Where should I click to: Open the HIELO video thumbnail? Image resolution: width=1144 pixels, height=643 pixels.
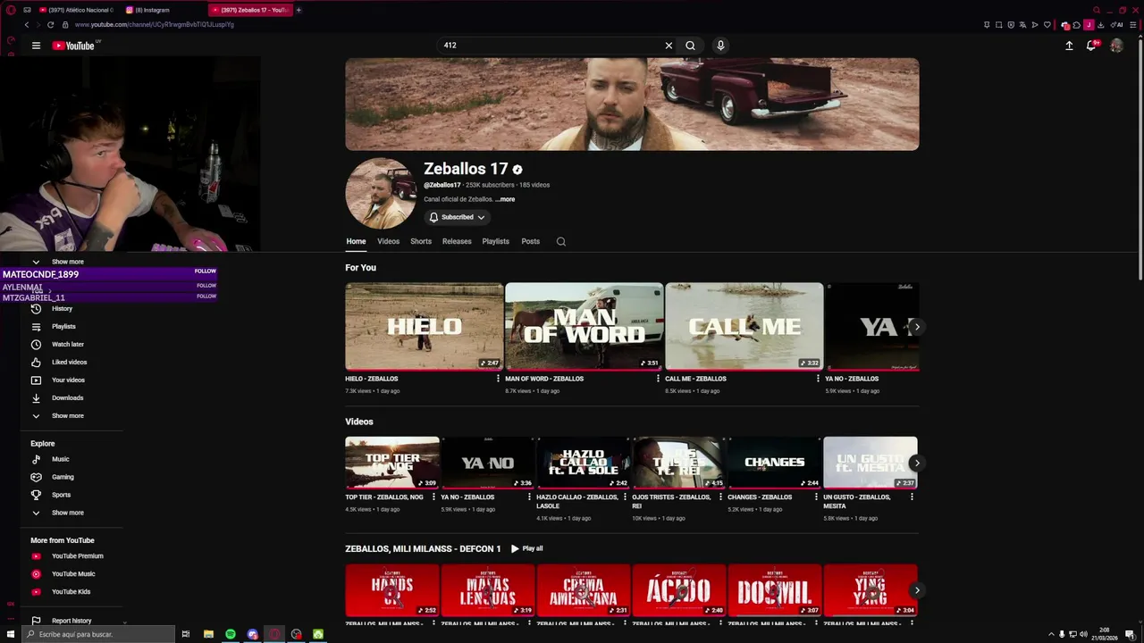tap(425, 326)
